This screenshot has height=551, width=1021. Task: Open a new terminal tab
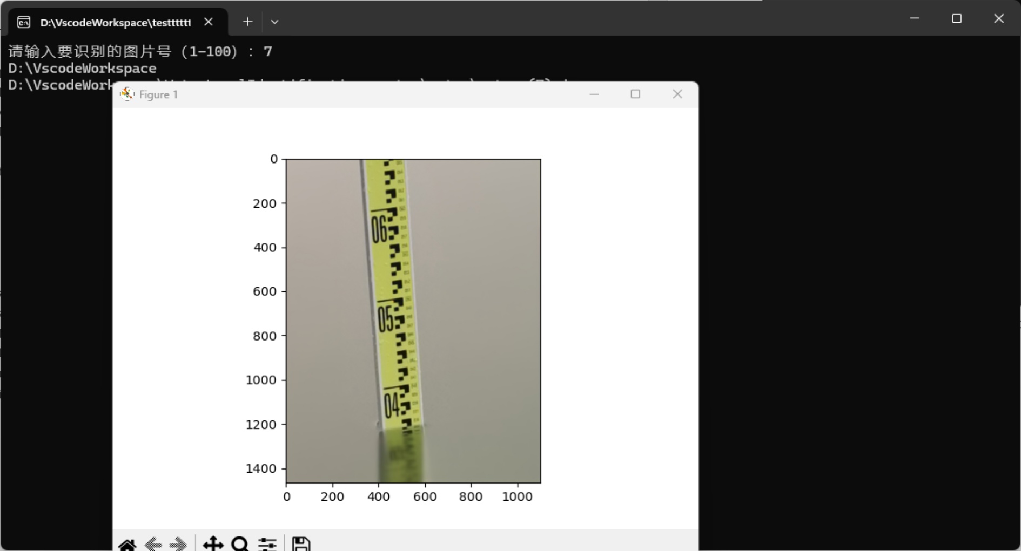(x=247, y=22)
